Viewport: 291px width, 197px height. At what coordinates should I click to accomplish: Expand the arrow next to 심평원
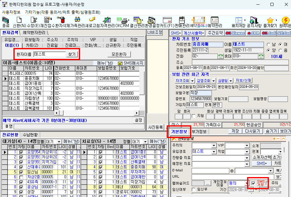231,81
